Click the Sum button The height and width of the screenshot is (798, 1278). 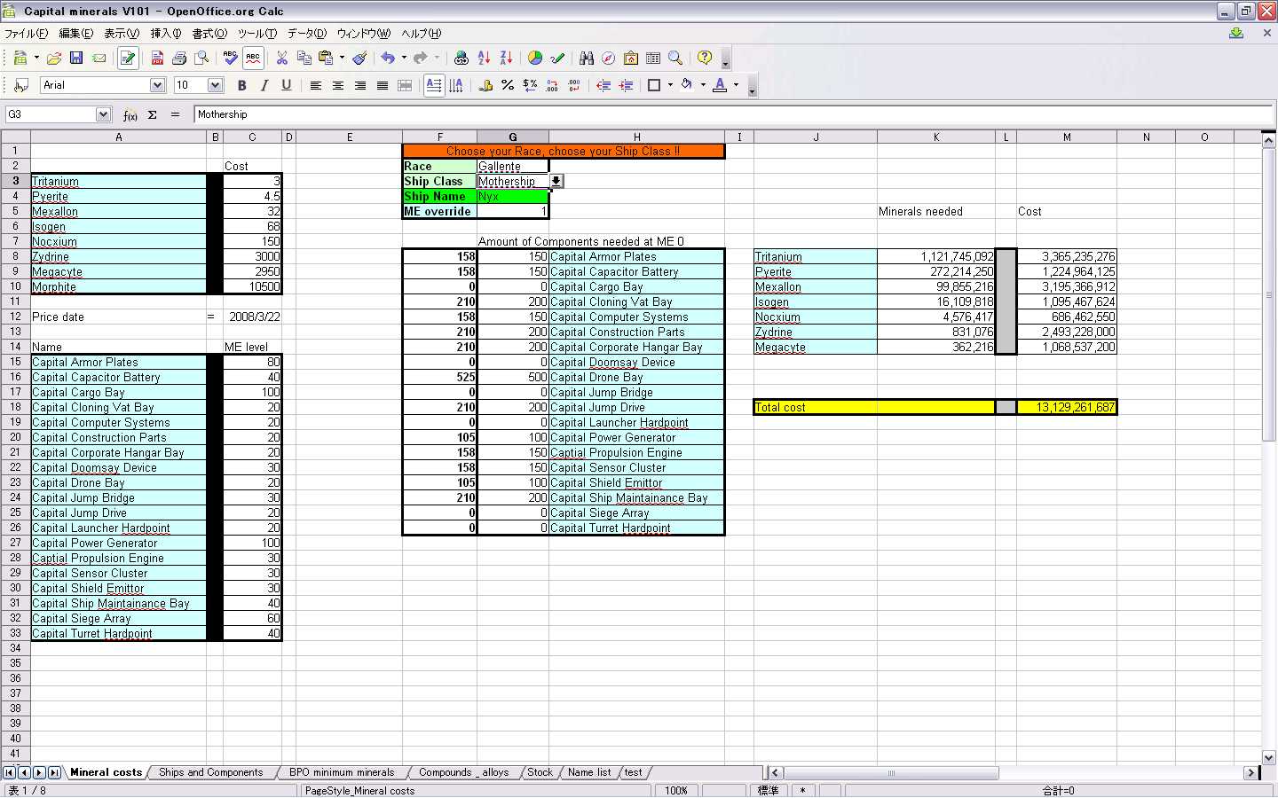153,114
